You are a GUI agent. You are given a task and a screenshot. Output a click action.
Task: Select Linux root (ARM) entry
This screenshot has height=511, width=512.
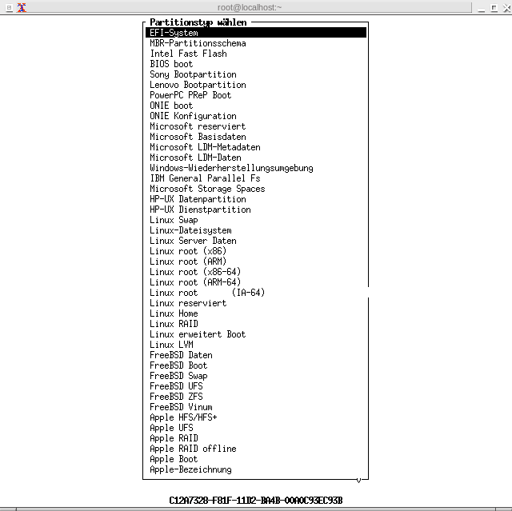coord(188,261)
